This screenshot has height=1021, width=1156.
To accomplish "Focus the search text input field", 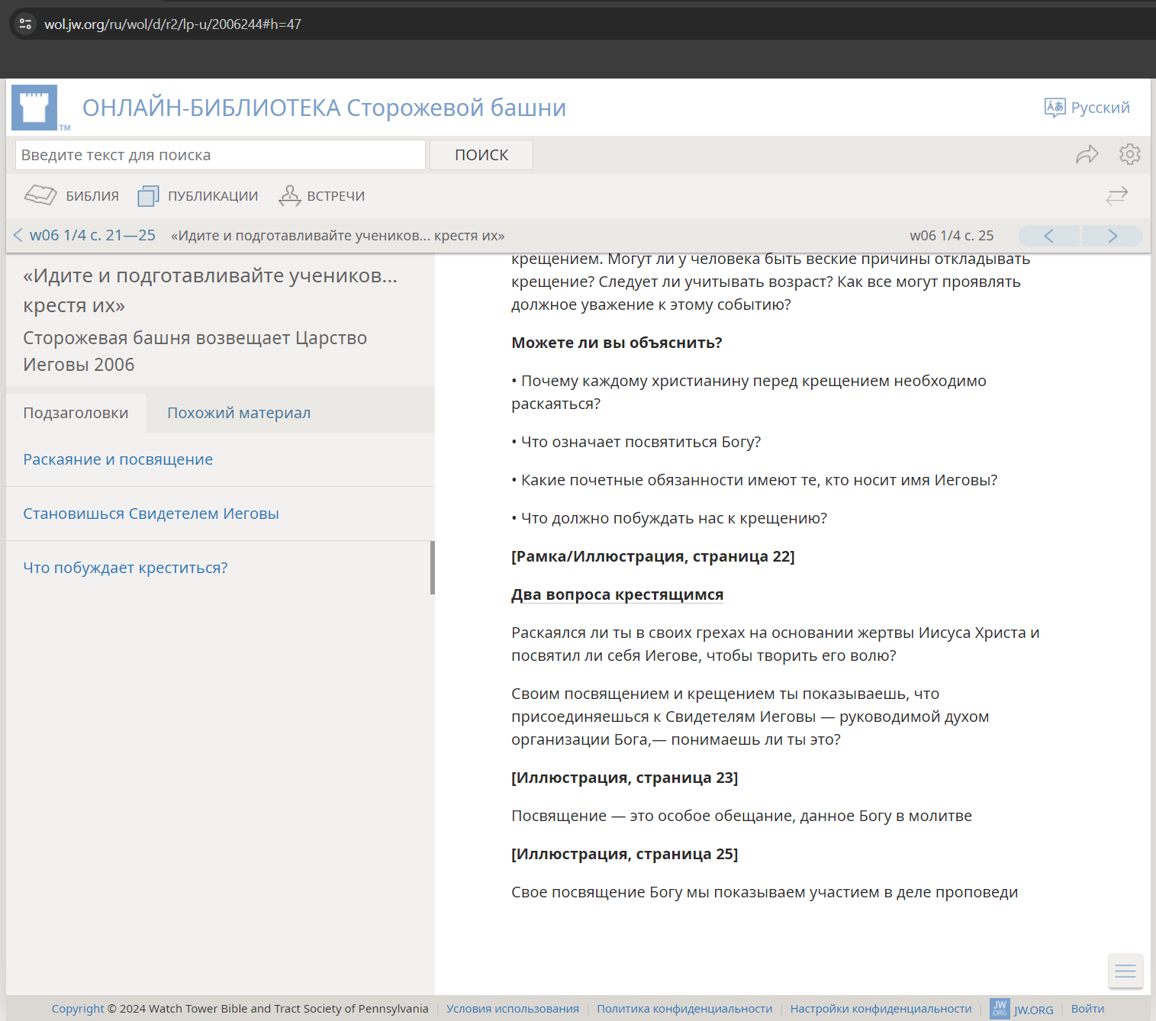I will (x=221, y=155).
